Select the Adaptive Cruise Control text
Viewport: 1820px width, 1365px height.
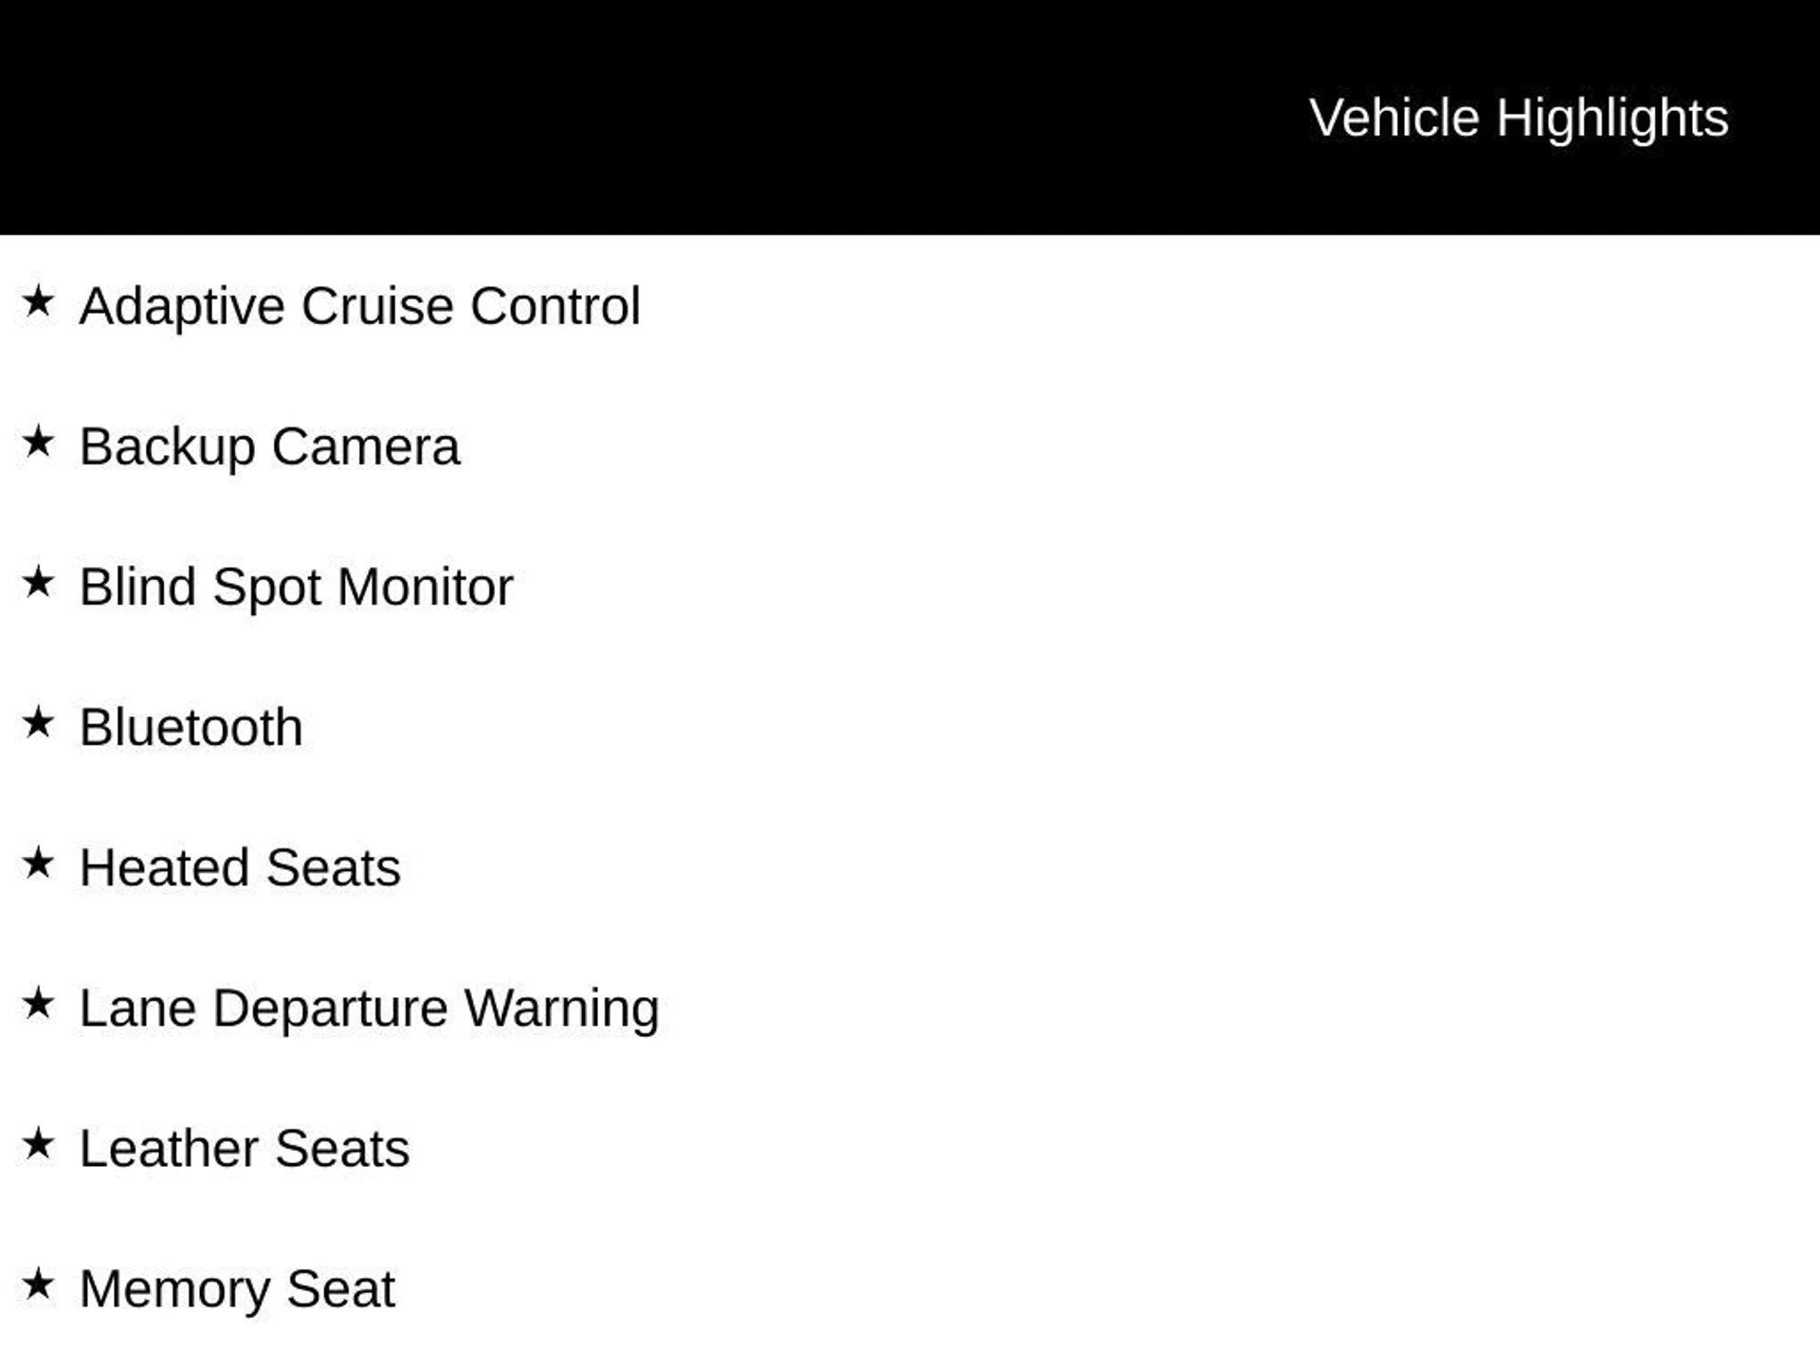click(x=359, y=306)
